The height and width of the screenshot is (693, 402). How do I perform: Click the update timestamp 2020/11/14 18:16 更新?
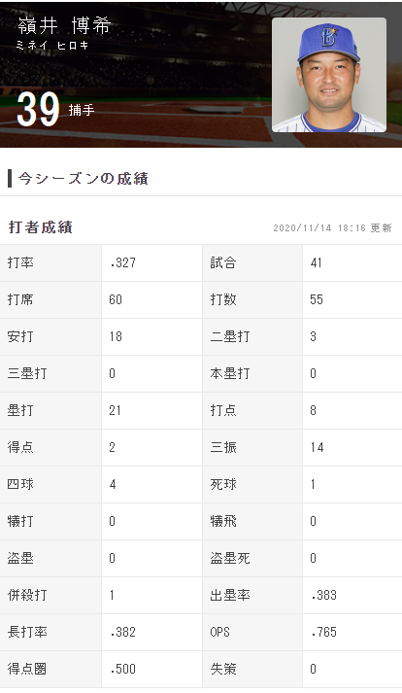tap(332, 228)
